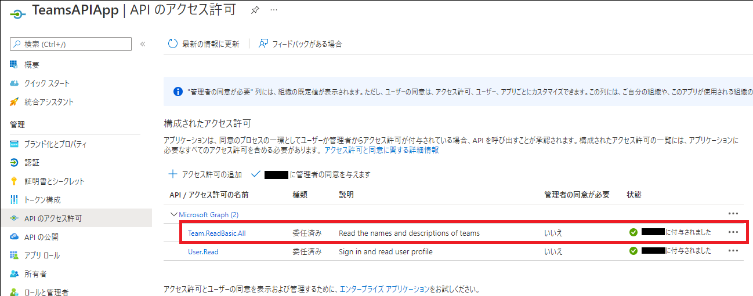
Task: Click the API のアクセス許可 sidebar icon
Action: (15, 218)
